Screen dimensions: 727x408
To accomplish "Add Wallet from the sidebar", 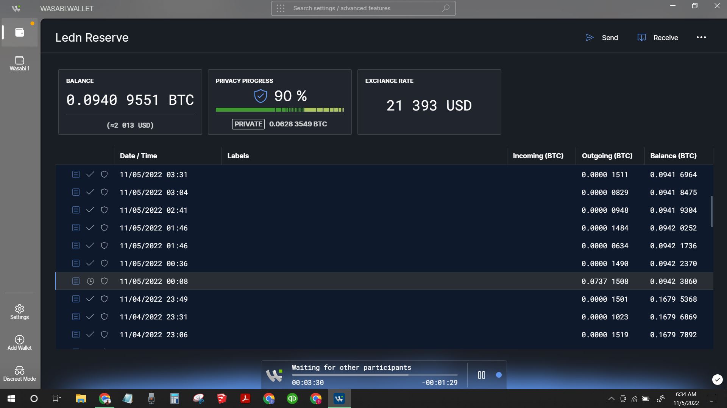I will pos(20,343).
